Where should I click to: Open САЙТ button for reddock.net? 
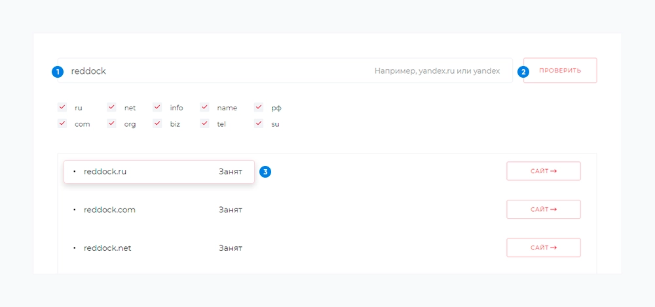click(x=543, y=248)
